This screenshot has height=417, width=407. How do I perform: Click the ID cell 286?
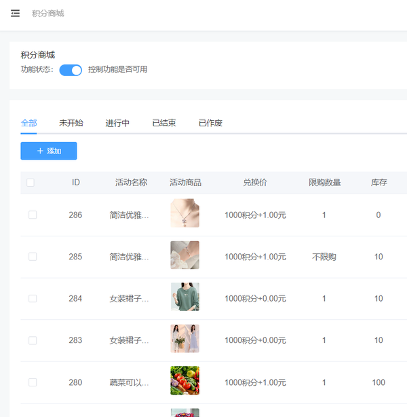[75, 215]
